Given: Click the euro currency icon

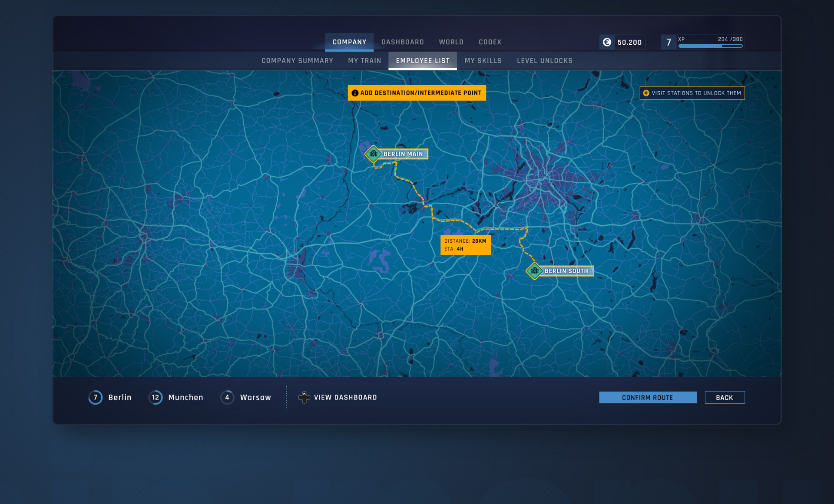Looking at the screenshot, I should click(x=607, y=42).
